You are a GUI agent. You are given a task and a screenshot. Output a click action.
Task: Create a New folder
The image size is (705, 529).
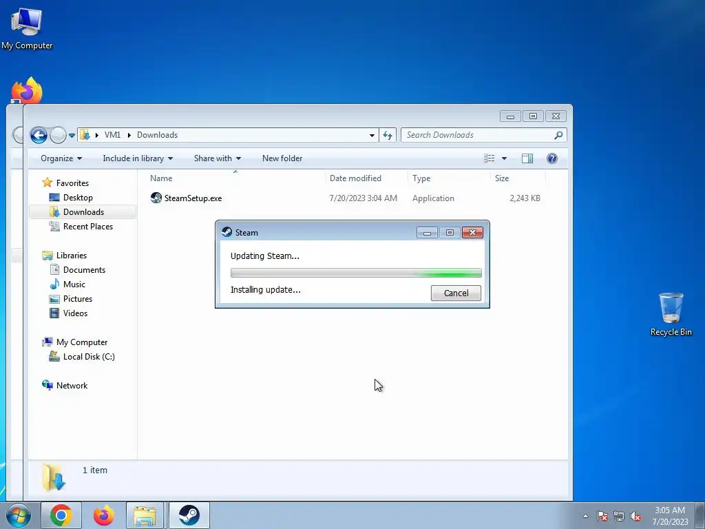click(x=282, y=158)
